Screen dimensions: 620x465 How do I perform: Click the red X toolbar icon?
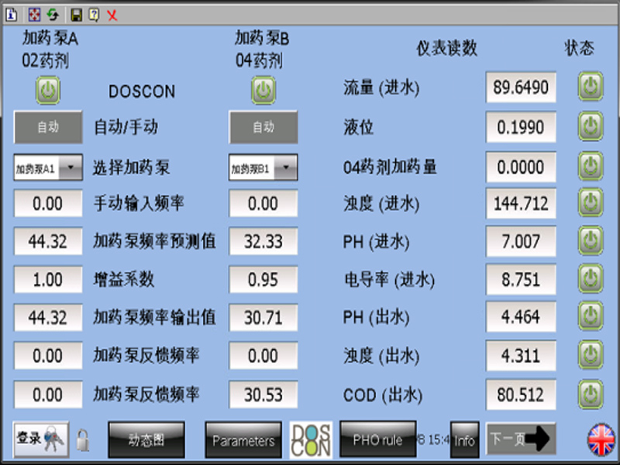point(112,14)
